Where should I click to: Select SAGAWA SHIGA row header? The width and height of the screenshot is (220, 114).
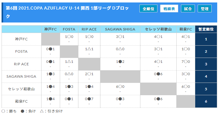point(21,76)
